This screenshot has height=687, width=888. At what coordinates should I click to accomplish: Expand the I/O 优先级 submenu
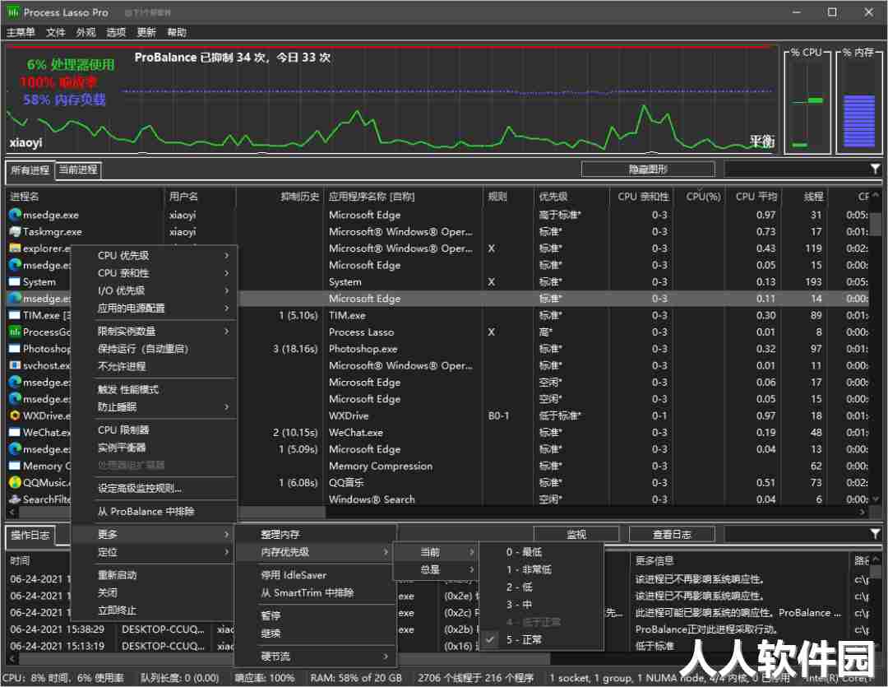click(154, 290)
